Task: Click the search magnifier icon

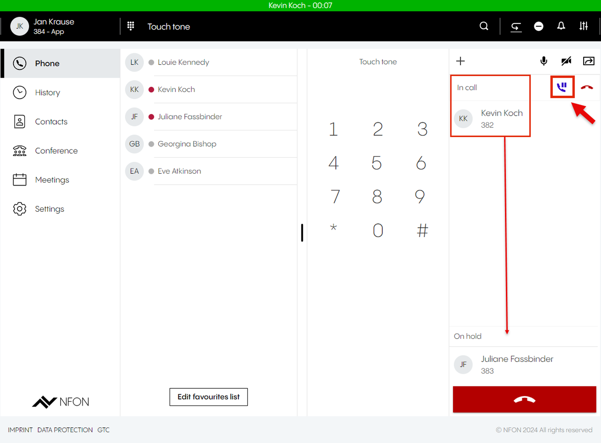Action: [484, 26]
